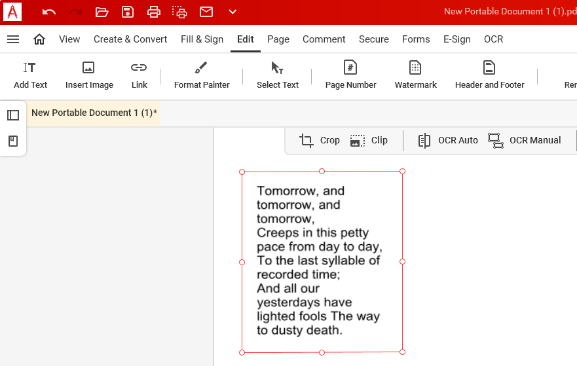Click the app logo icon
Image resolution: width=577 pixels, height=366 pixels.
click(12, 12)
